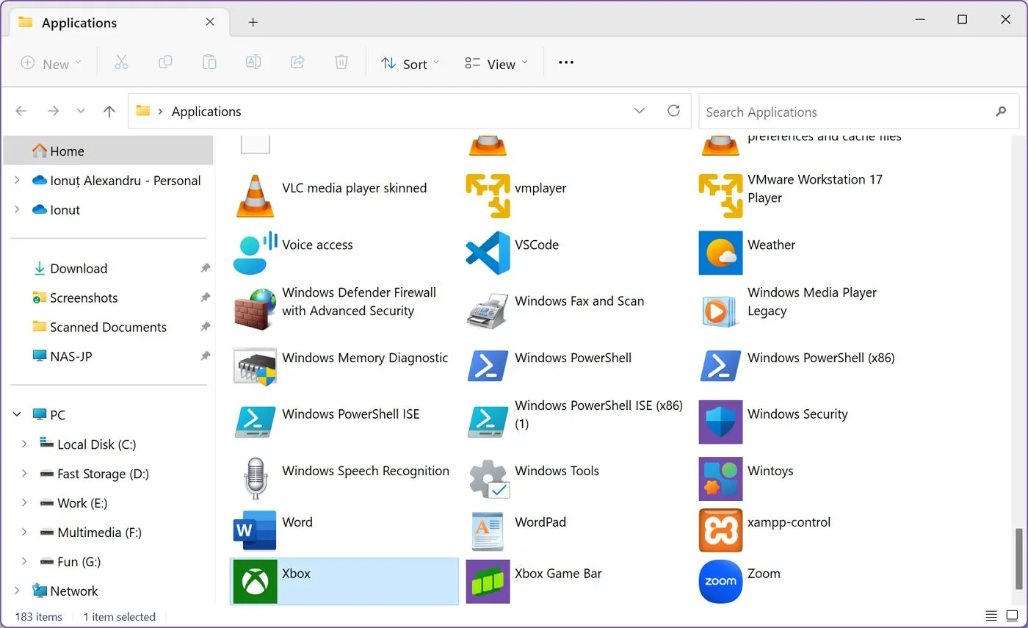1028x628 pixels.
Task: Select the Windows Tools gear icon
Action: [489, 479]
